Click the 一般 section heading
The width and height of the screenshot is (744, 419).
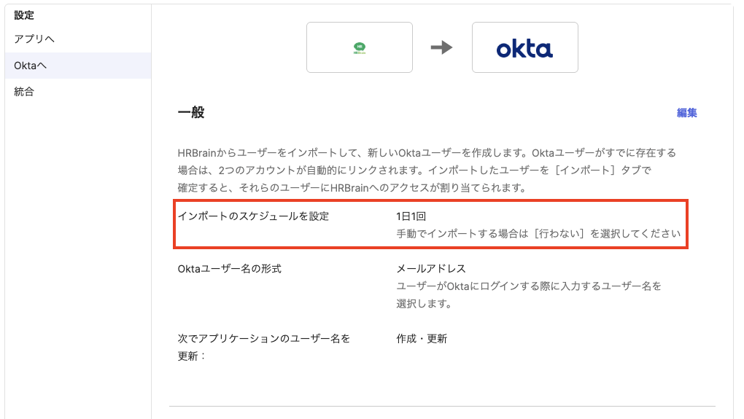tap(191, 113)
